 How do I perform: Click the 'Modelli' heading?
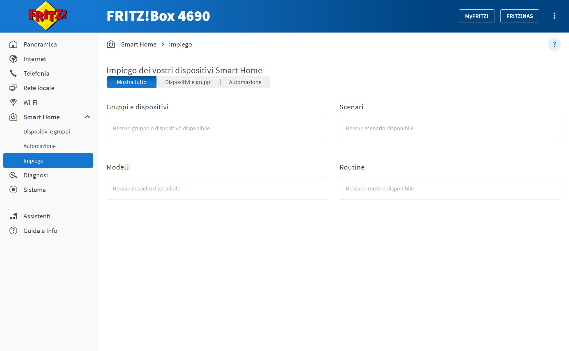tap(118, 167)
